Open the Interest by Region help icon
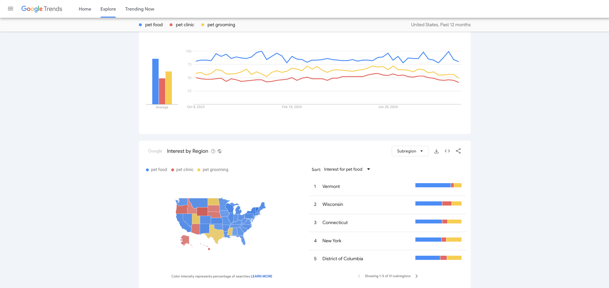609x288 pixels. click(x=213, y=151)
